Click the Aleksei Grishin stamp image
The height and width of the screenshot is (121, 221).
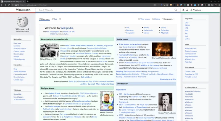(107, 101)
